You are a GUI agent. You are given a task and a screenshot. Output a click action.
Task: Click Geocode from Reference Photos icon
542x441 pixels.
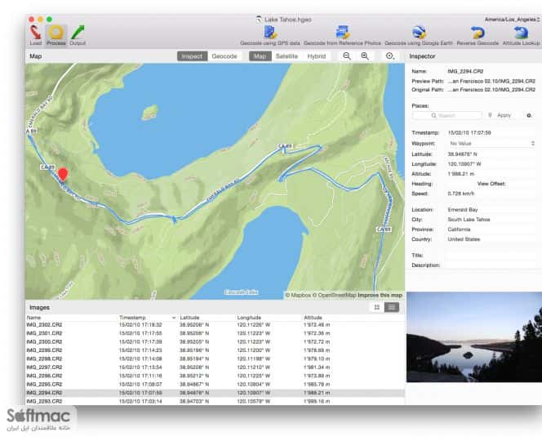point(342,32)
